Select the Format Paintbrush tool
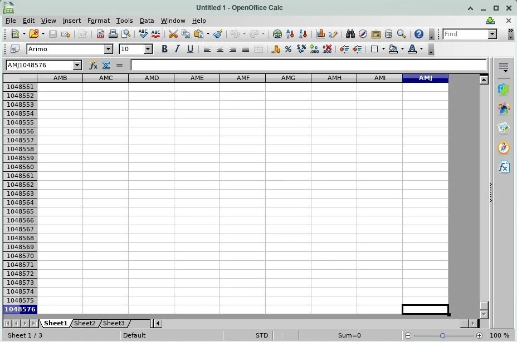The image size is (517, 342). point(217,34)
